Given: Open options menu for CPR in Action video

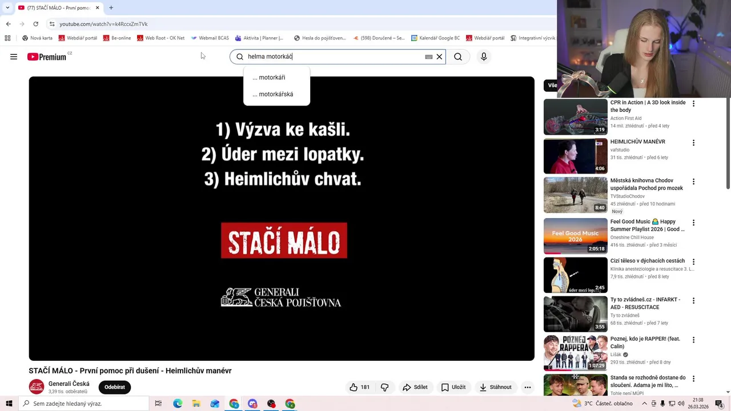Looking at the screenshot, I should 693,104.
